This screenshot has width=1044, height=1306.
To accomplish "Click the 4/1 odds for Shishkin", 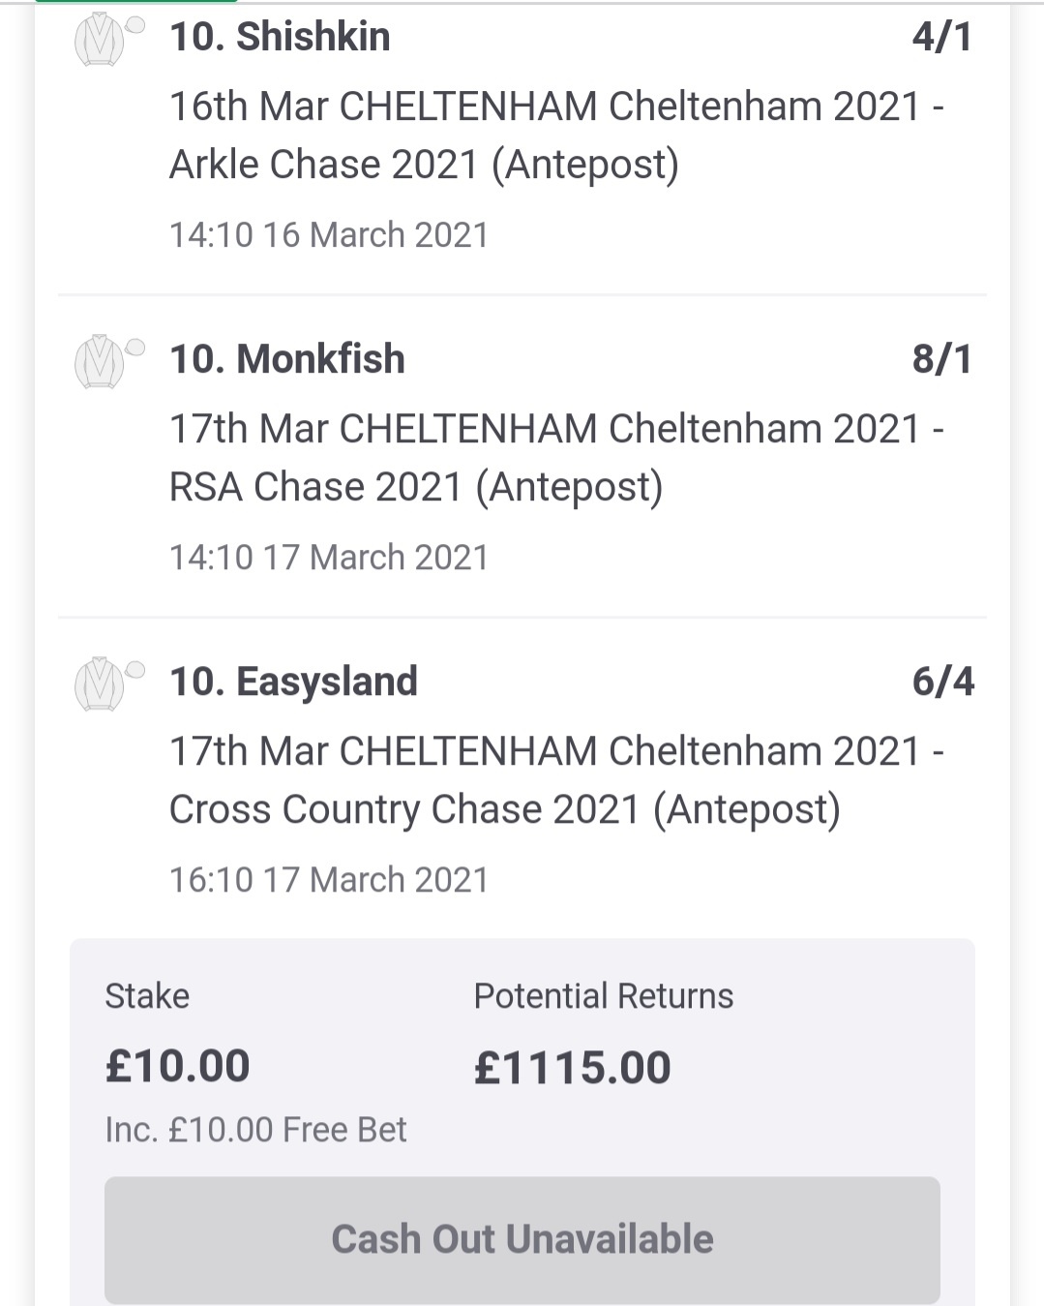I will point(941,37).
